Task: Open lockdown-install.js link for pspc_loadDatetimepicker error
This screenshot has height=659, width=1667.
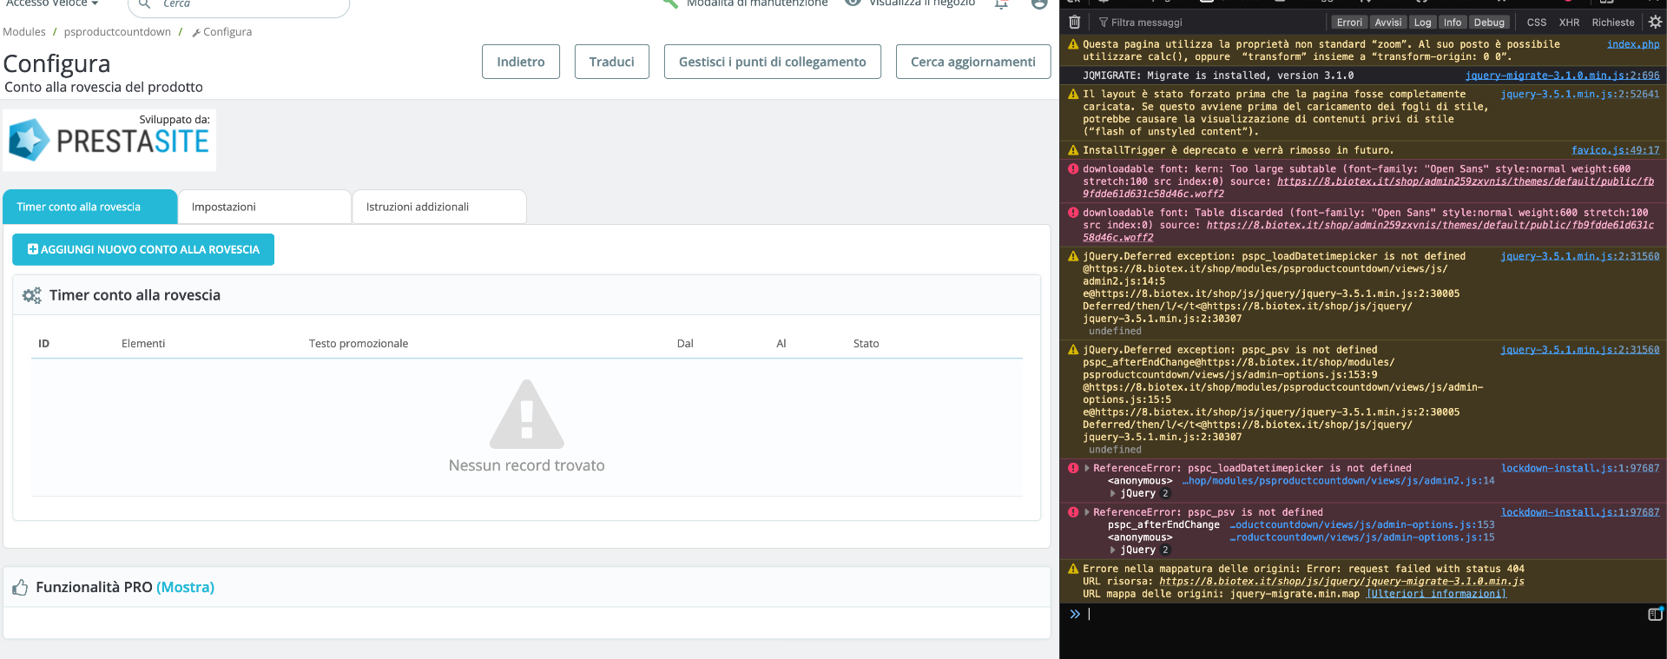Action: pyautogui.click(x=1580, y=468)
